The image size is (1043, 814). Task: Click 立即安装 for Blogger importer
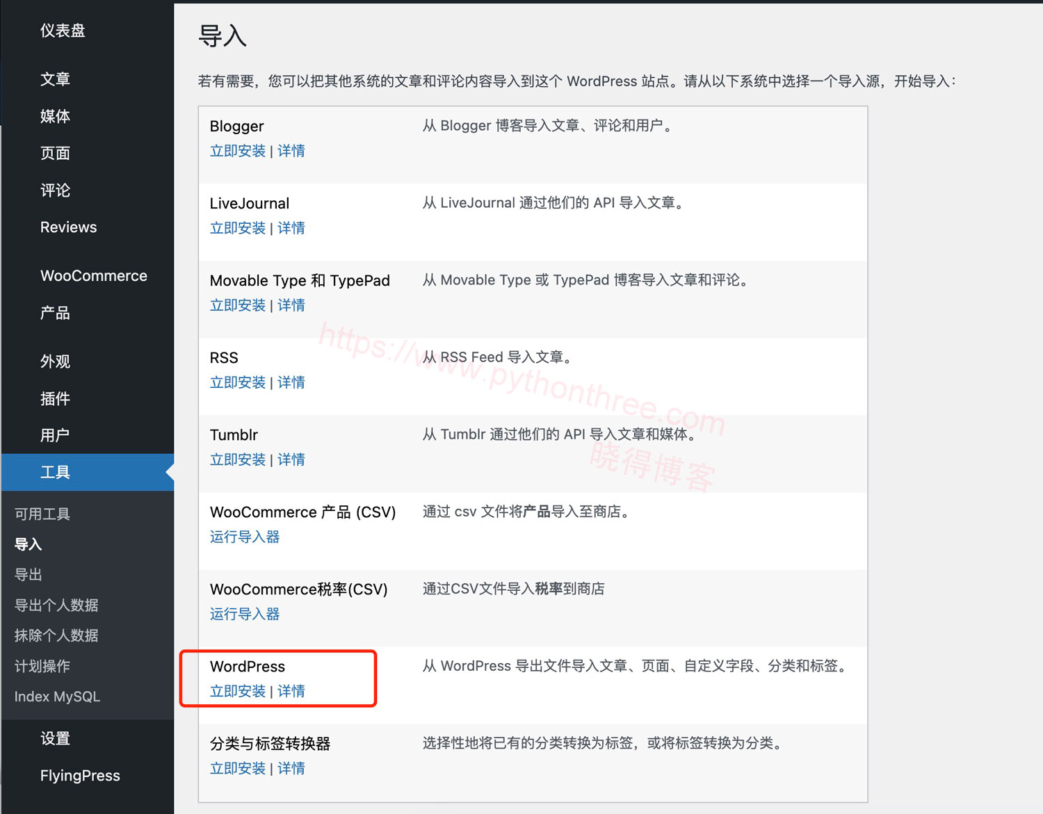[x=238, y=151]
